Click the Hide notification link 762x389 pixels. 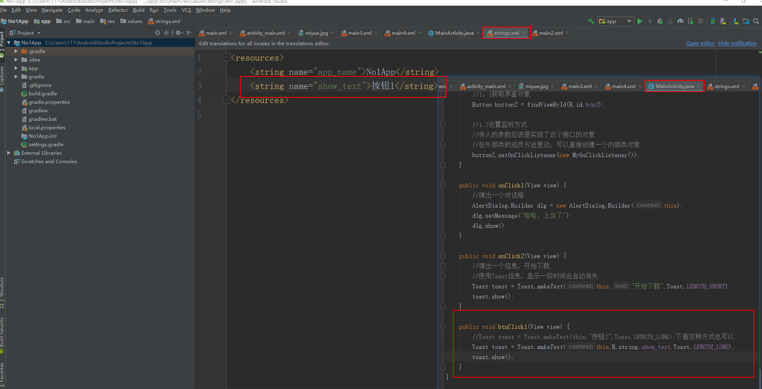(737, 43)
